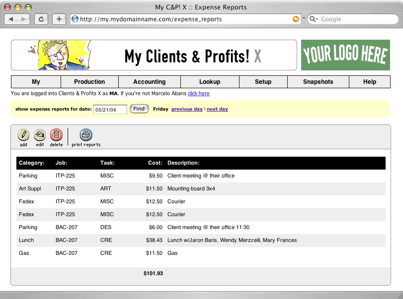This screenshot has height=299, width=403.
Task: Open the Snapshots menu
Action: pos(318,82)
